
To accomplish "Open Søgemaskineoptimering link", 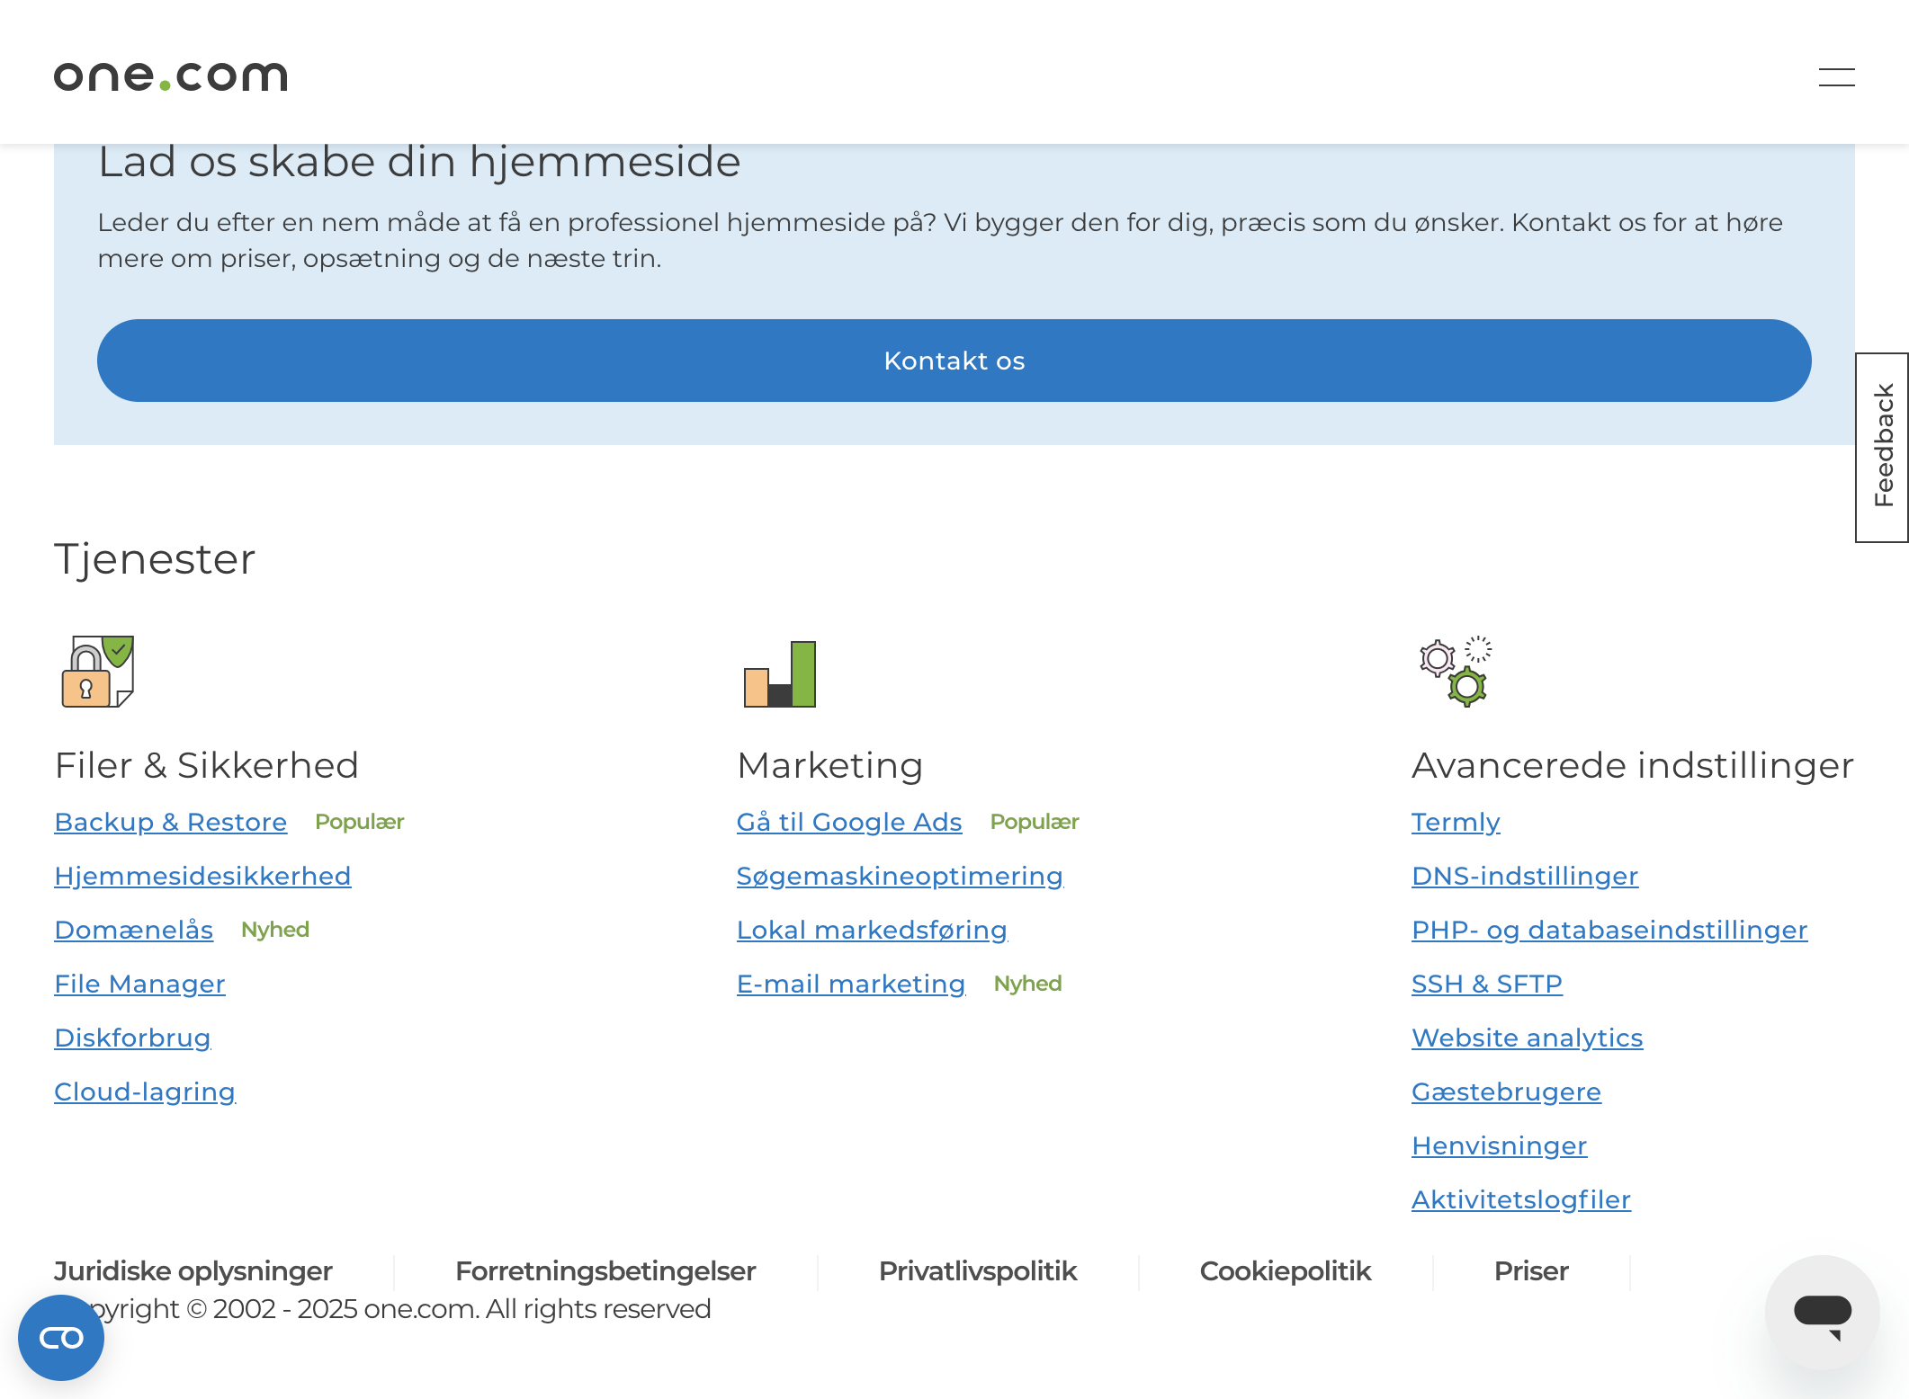I will point(900,876).
